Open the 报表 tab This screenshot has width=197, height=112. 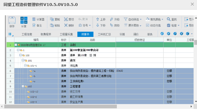[x=150, y=34]
